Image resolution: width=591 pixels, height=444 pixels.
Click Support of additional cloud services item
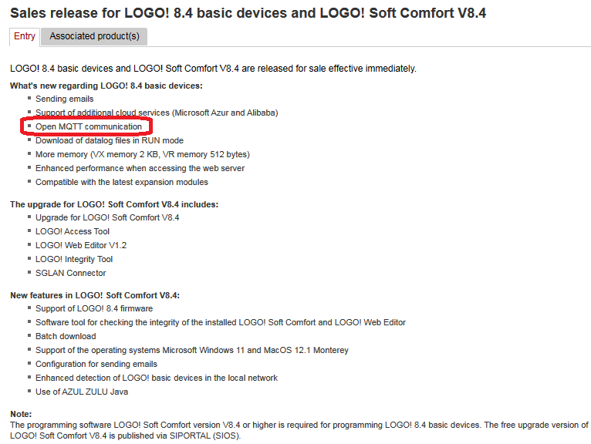[x=157, y=113]
